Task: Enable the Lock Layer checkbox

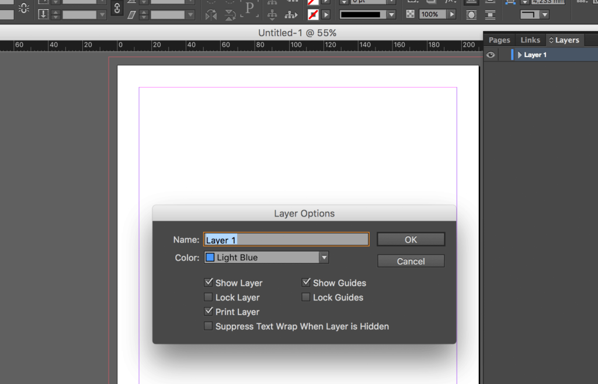Action: coord(208,297)
